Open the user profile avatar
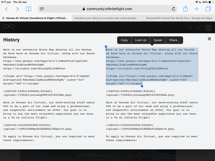The height and width of the screenshot is (161, 215). pos(208,28)
